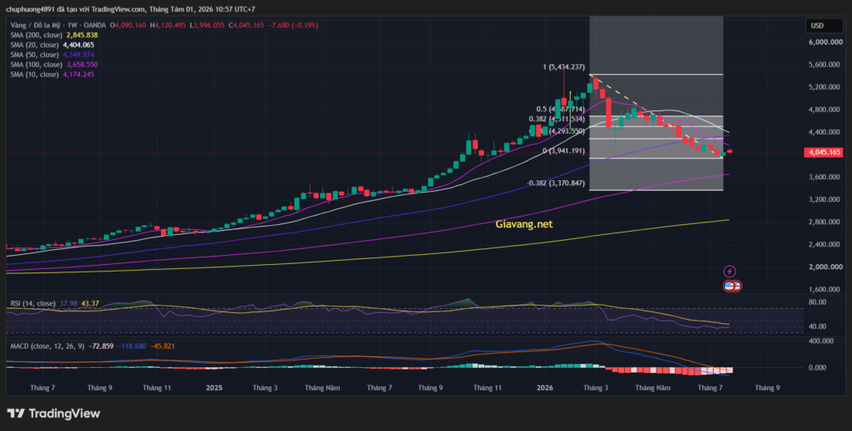Click the 3,200.000 price axis label

[x=825, y=199]
